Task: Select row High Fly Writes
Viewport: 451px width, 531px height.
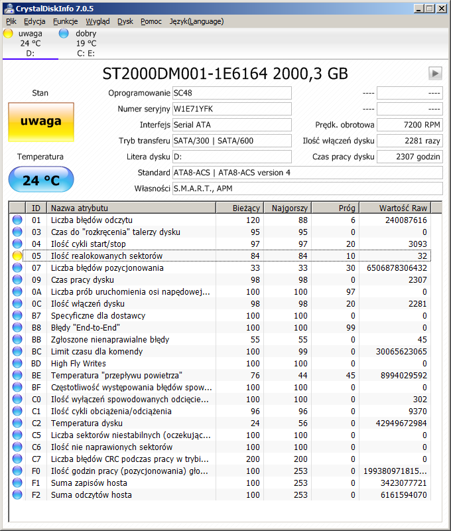Action: click(220, 363)
